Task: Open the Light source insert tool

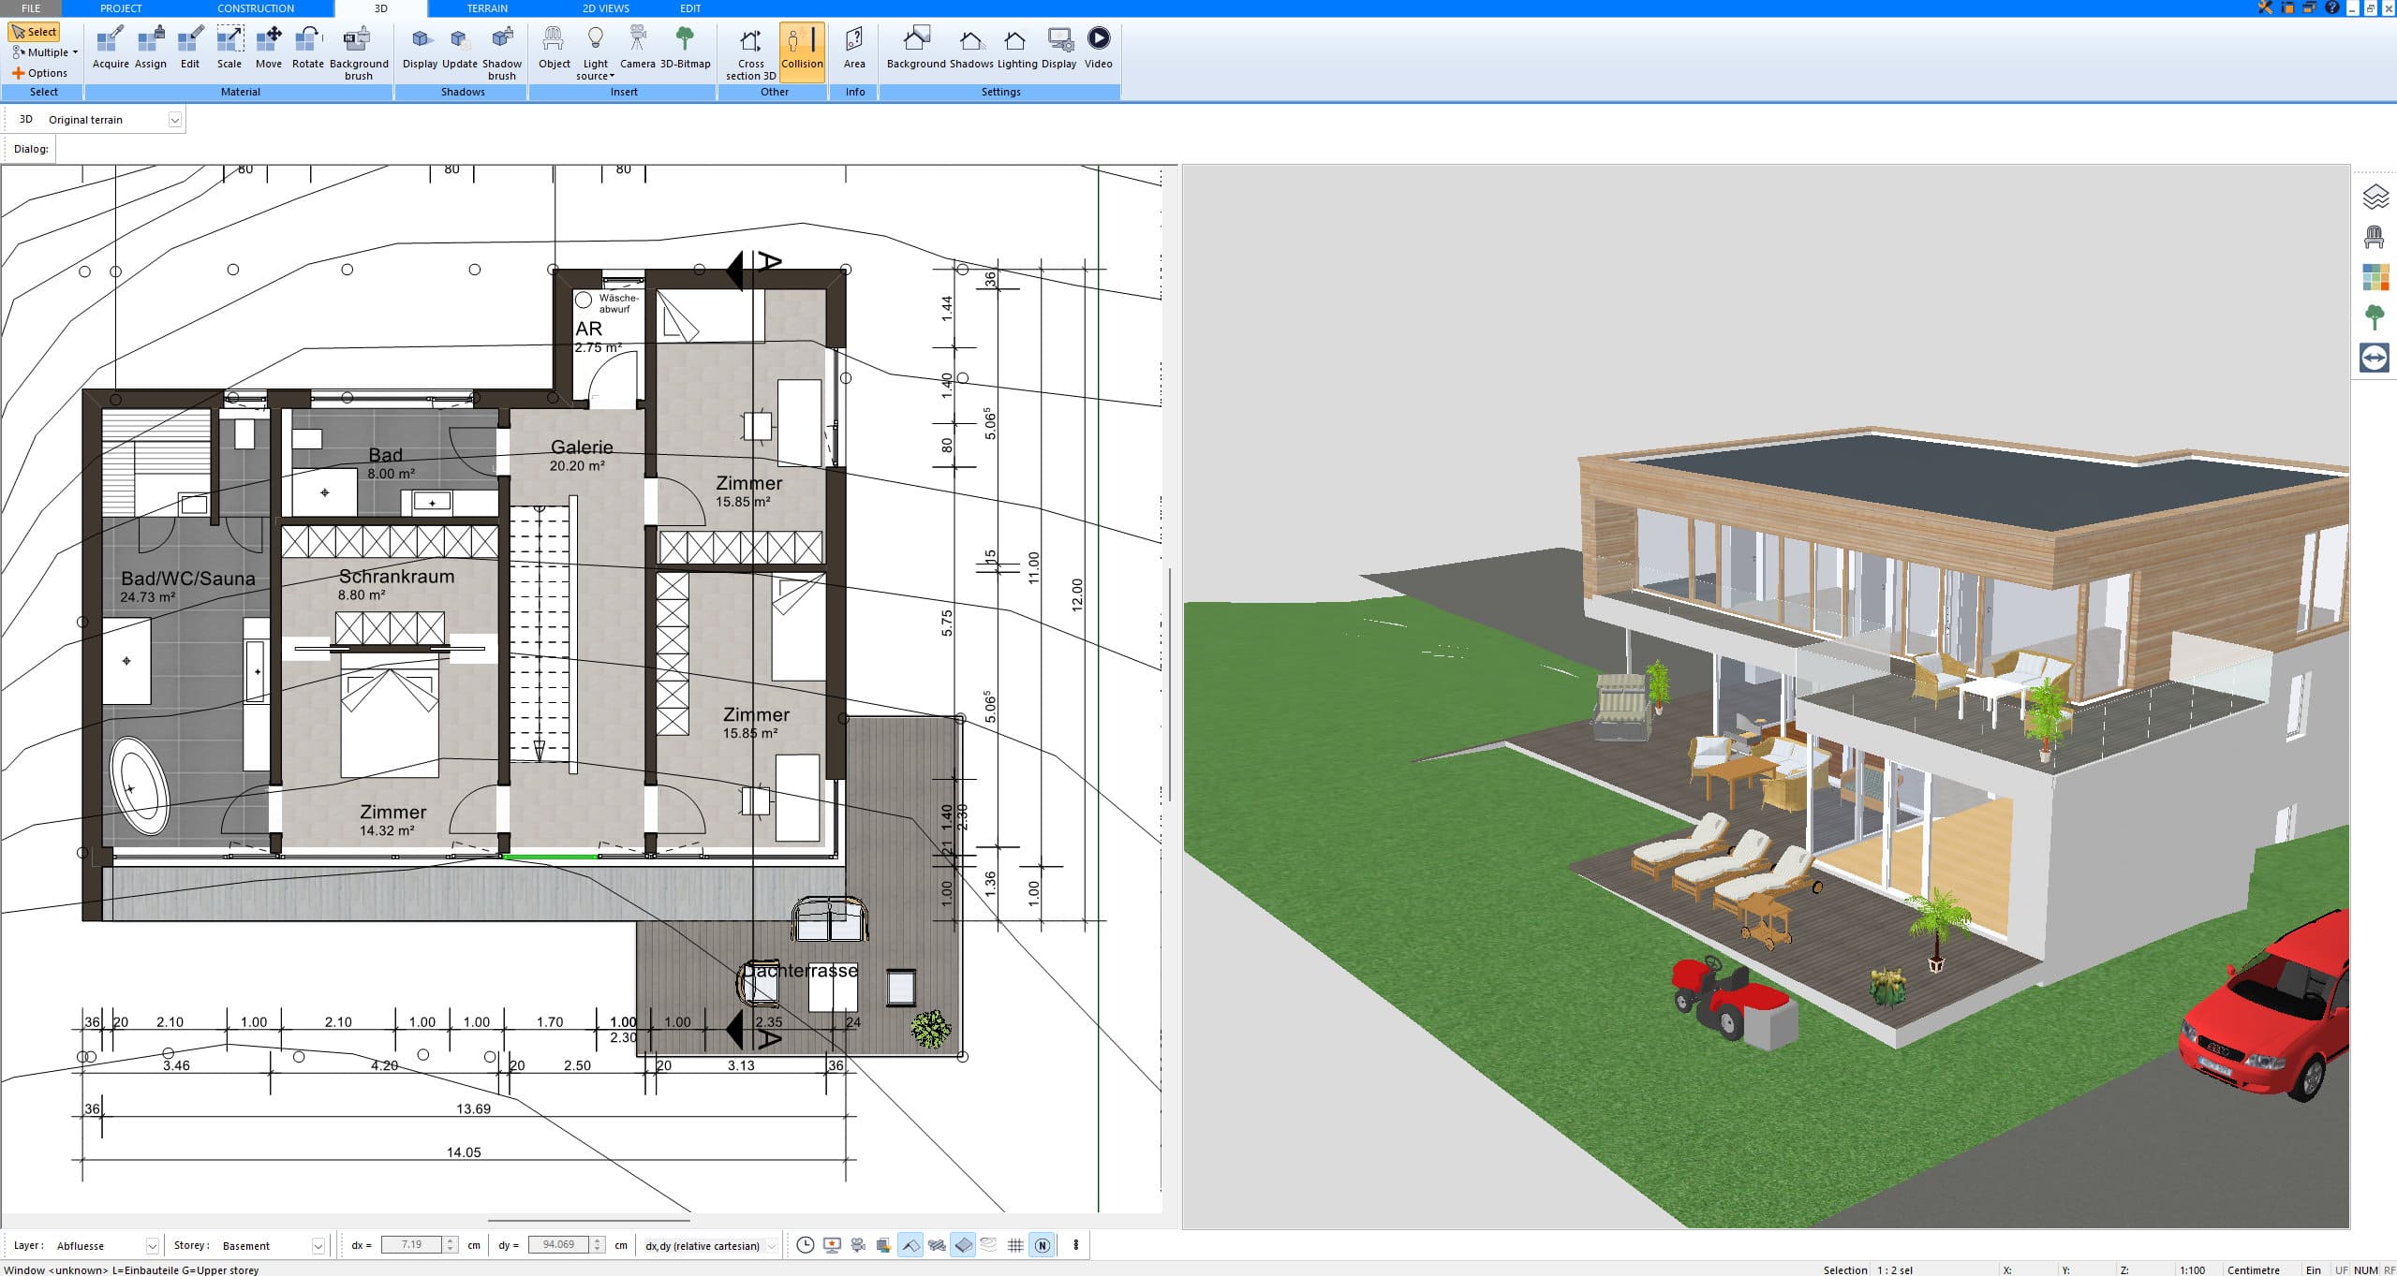Action: pyautogui.click(x=596, y=49)
